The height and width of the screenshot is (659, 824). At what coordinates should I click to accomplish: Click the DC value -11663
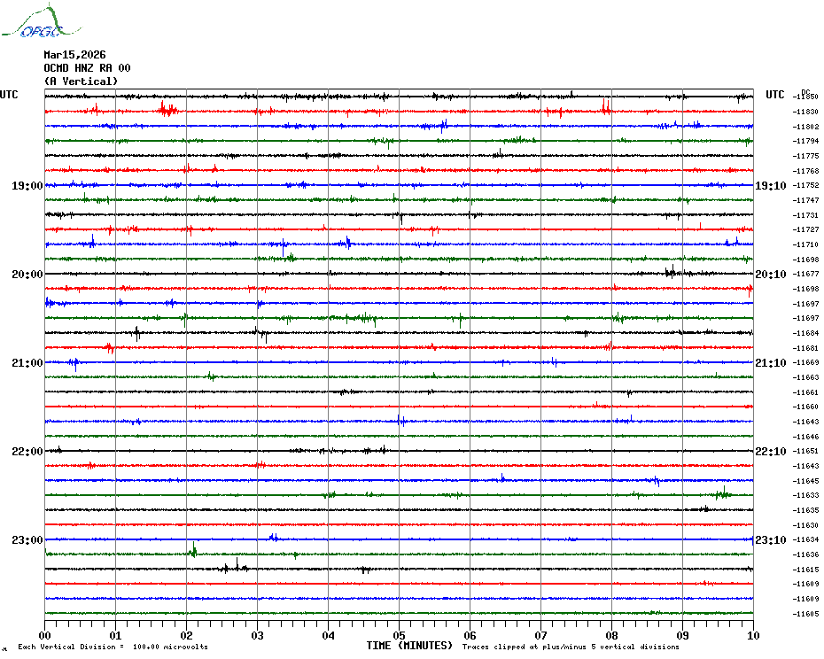[805, 377]
